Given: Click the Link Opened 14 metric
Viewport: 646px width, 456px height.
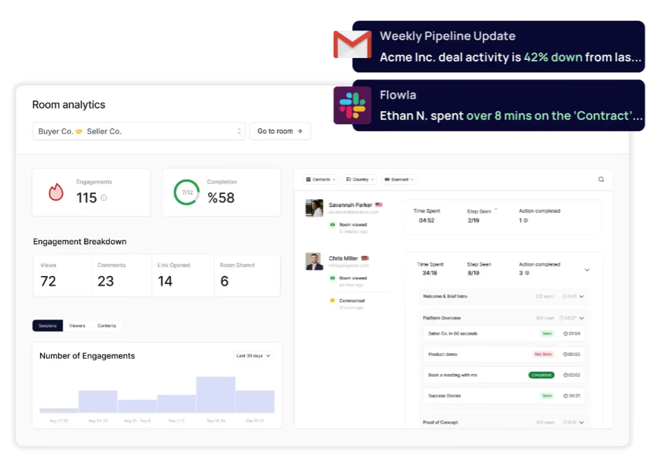Looking at the screenshot, I should (183, 275).
